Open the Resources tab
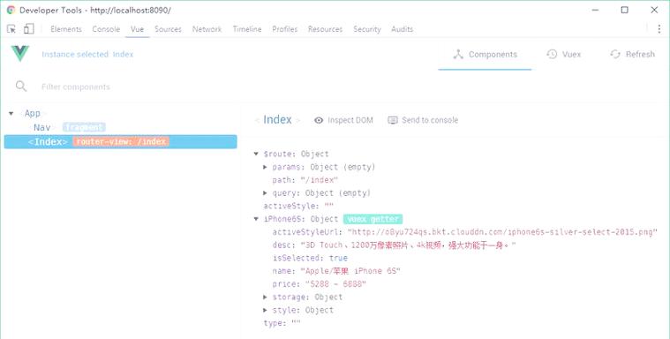 point(325,29)
